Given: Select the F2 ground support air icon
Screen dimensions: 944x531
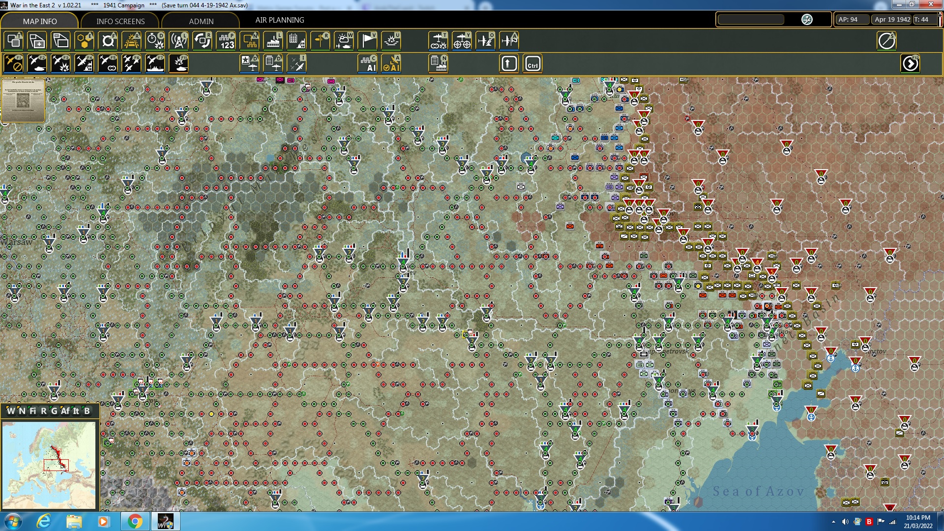Looking at the screenshot, I should point(37,63).
